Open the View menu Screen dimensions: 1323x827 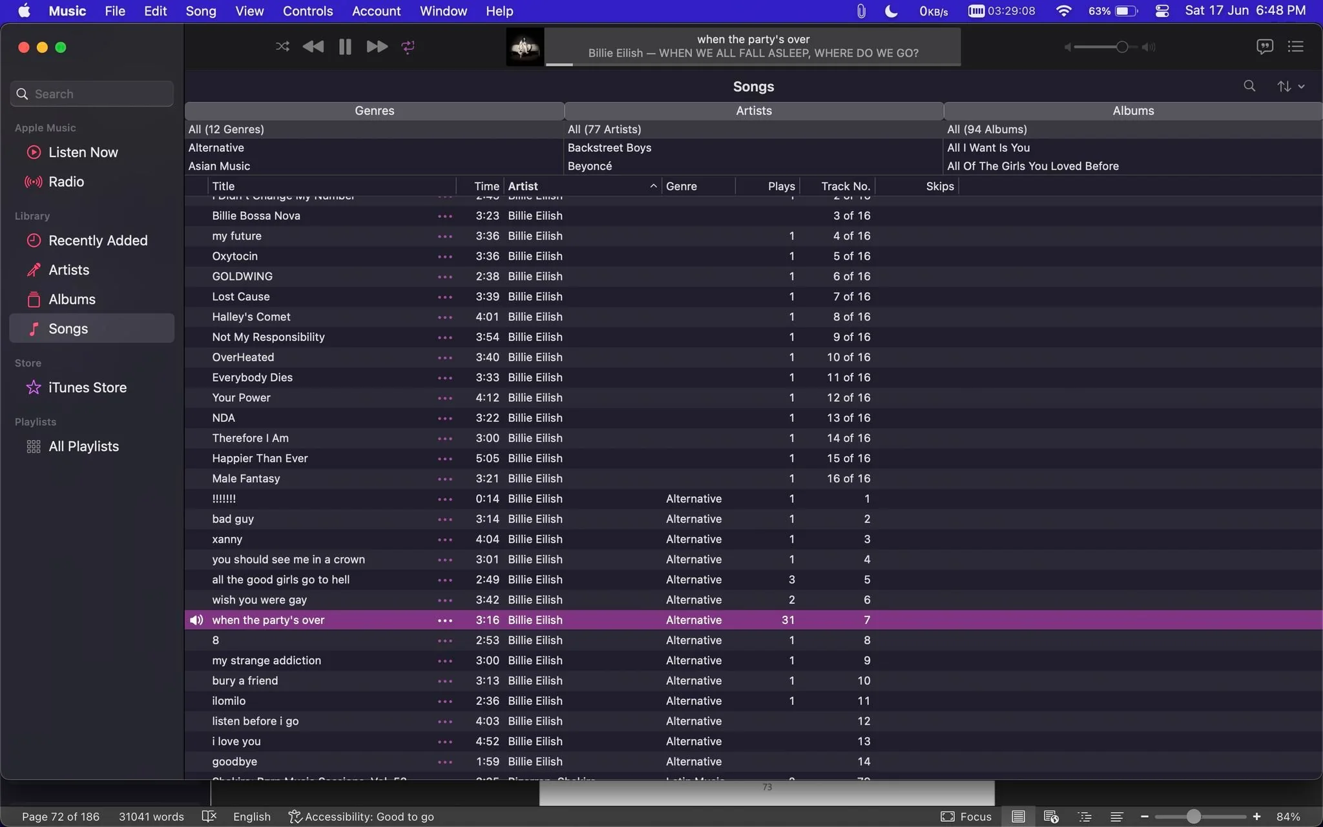[249, 11]
